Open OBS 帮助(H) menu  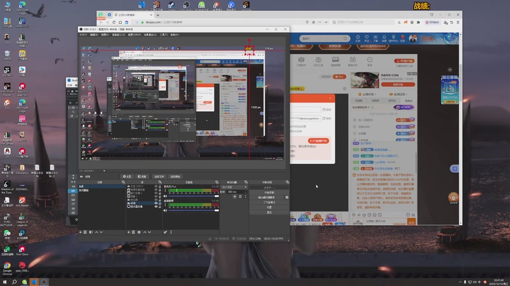[175, 35]
